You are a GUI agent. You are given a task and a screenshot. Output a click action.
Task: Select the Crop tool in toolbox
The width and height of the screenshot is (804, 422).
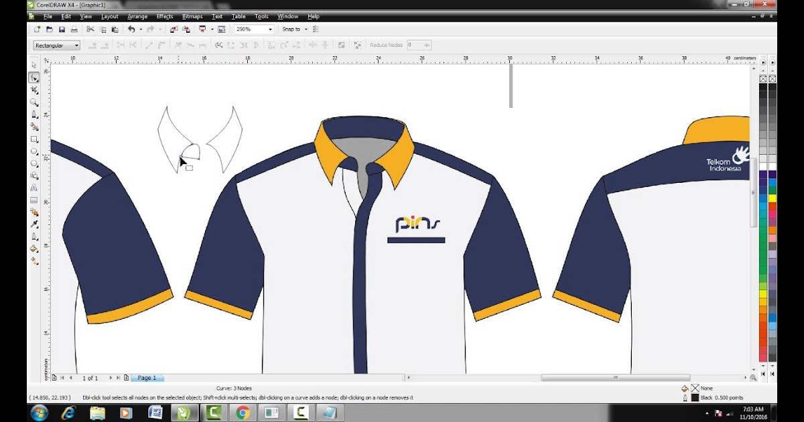(x=34, y=90)
